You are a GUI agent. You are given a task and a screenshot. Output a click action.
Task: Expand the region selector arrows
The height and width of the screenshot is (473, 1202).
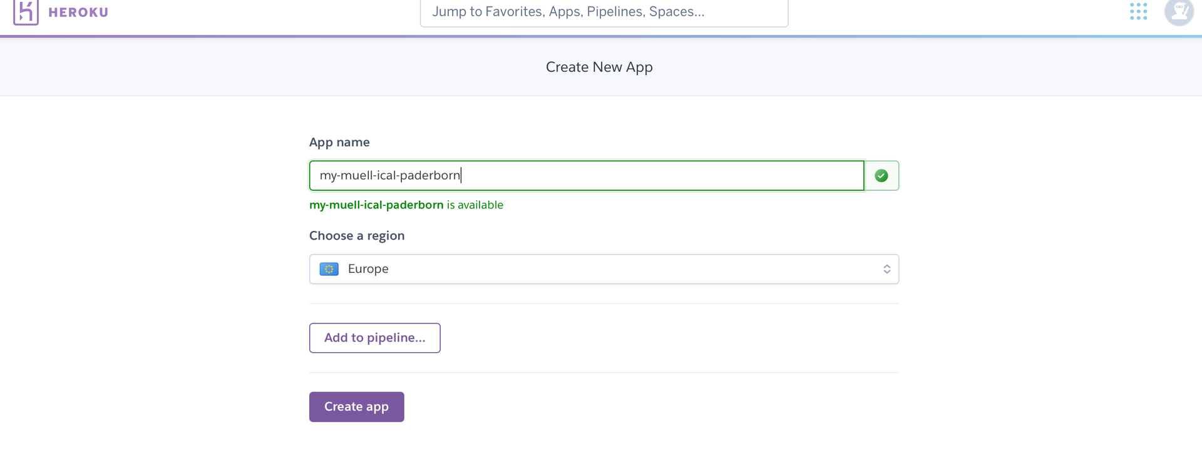pos(886,269)
